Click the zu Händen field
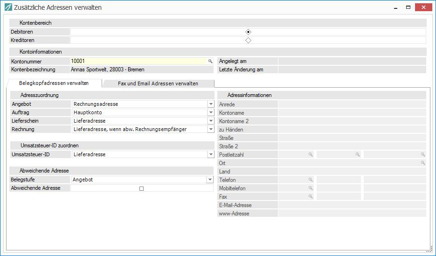Screen dimensions: 436x256 [352, 129]
